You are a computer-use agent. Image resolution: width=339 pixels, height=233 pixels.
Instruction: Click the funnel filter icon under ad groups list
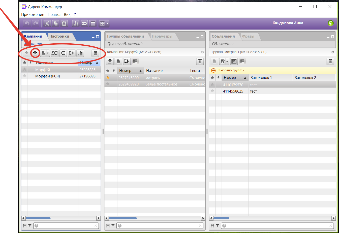pos(113,226)
